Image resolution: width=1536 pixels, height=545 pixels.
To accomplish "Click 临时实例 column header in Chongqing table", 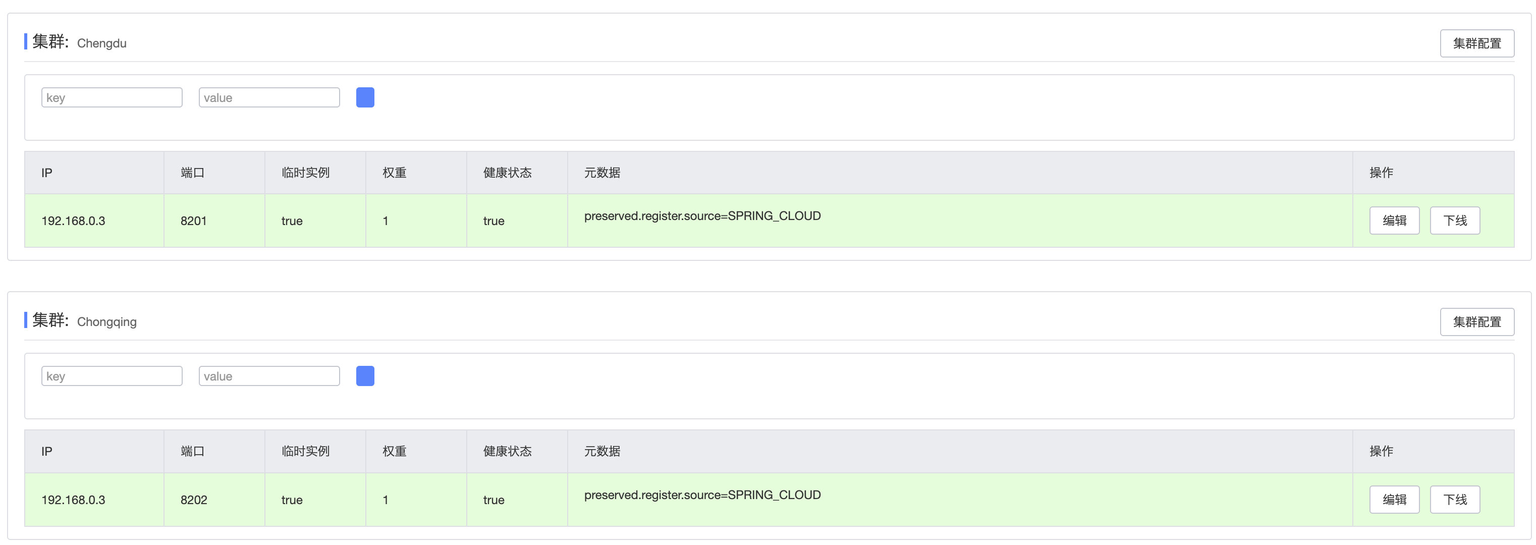I will pos(305,451).
